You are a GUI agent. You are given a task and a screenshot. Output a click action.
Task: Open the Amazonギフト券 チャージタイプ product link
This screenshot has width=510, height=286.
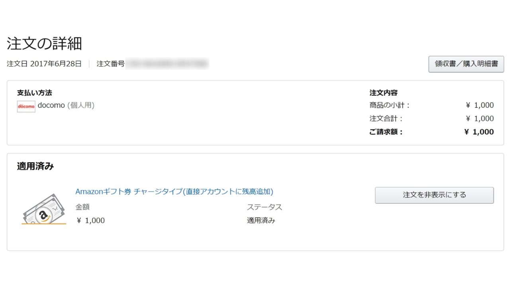[174, 191]
